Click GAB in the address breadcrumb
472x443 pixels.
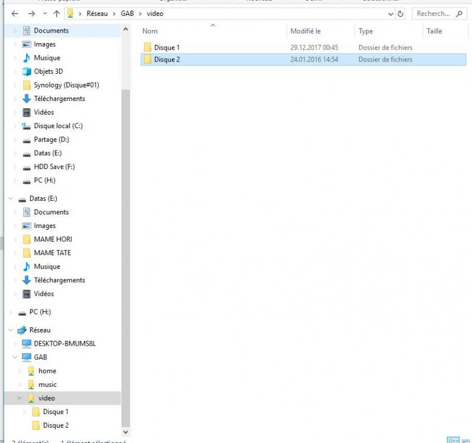128,14
